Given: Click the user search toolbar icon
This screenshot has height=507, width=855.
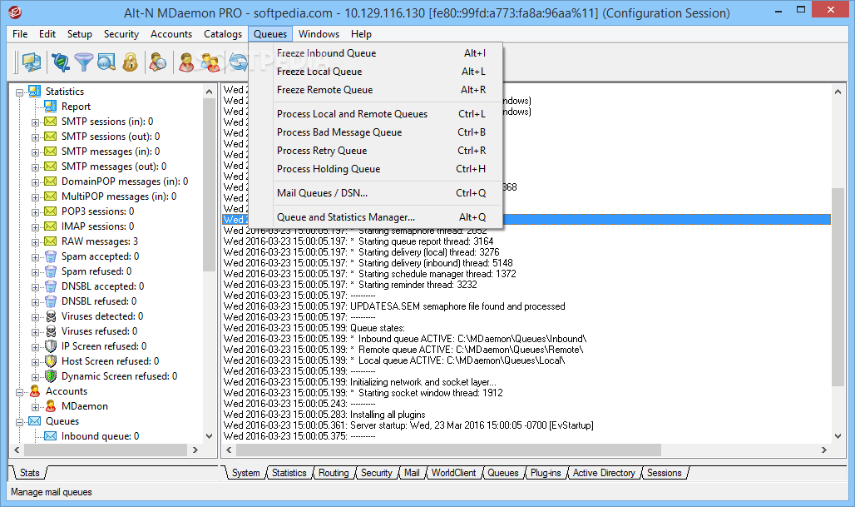Looking at the screenshot, I should tap(157, 62).
